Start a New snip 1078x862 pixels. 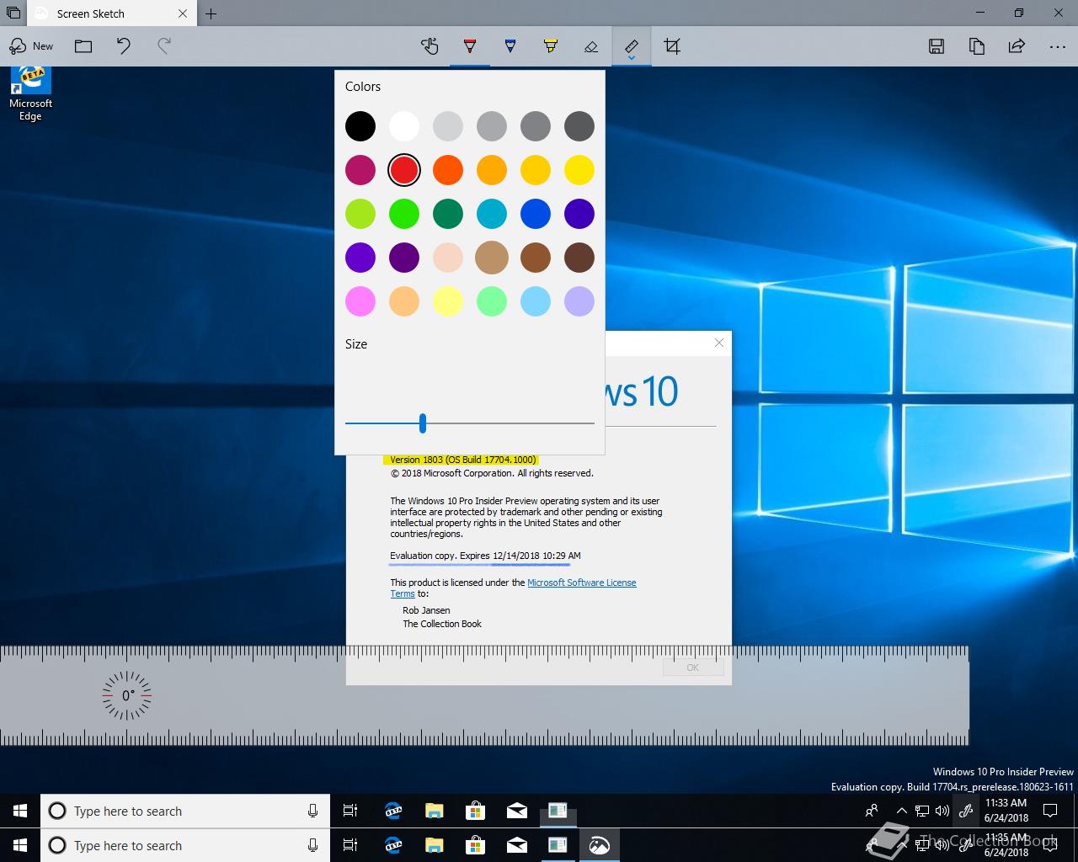click(x=31, y=46)
